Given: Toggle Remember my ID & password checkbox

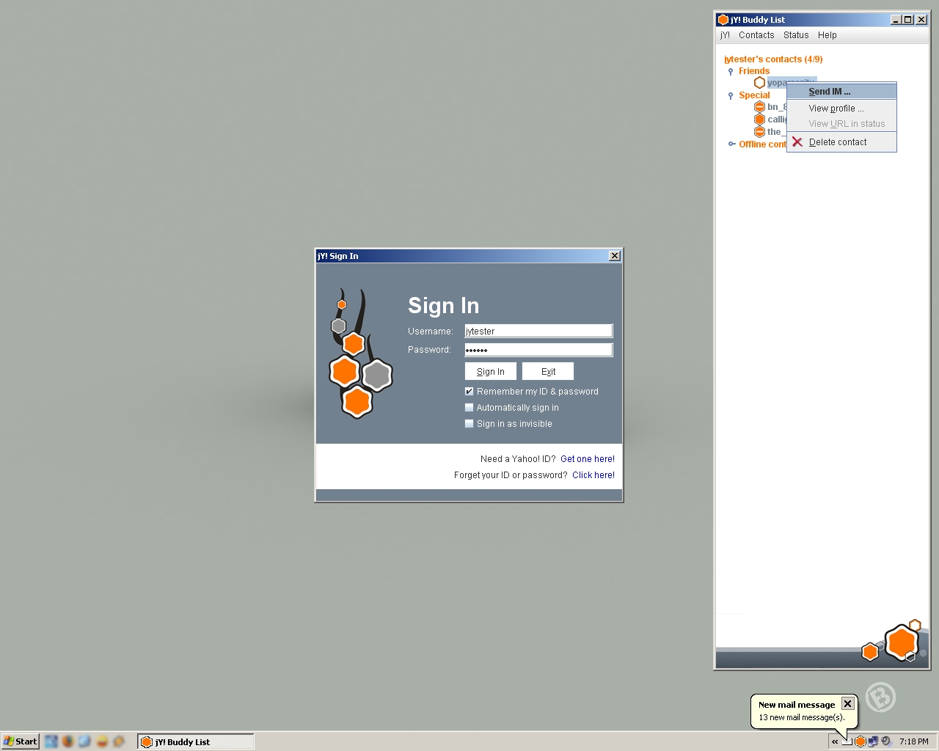Looking at the screenshot, I should coord(469,392).
